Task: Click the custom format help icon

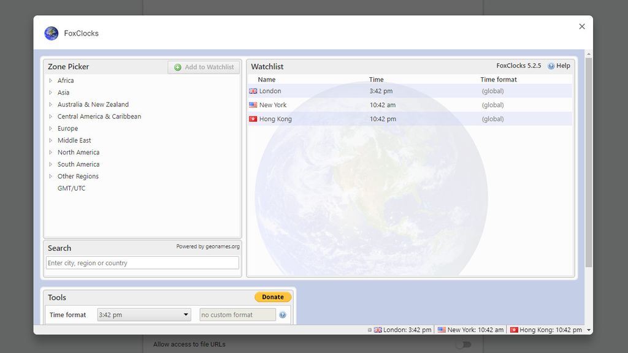Action: point(283,314)
